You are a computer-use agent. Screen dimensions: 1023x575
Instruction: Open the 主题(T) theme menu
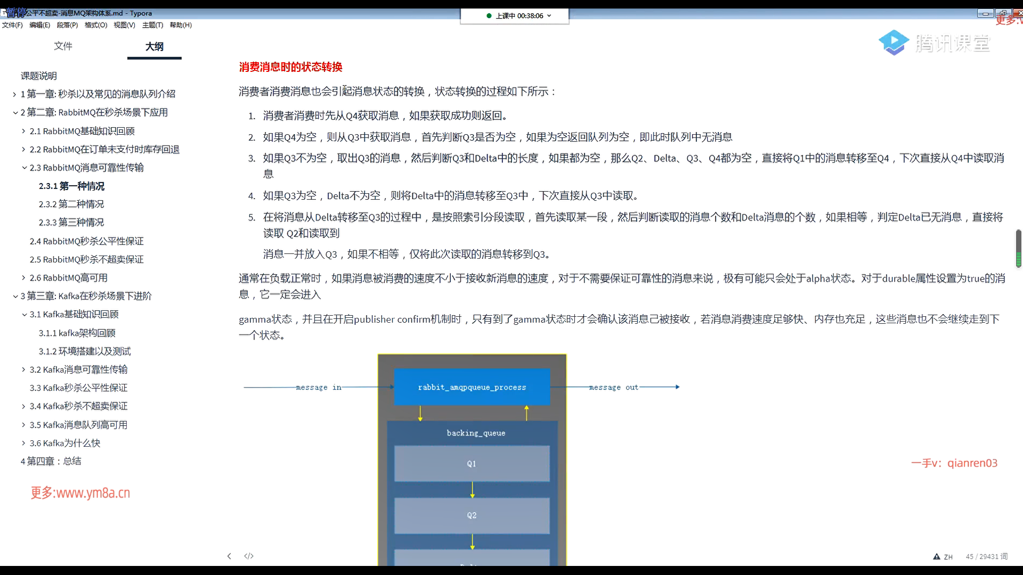(x=152, y=25)
